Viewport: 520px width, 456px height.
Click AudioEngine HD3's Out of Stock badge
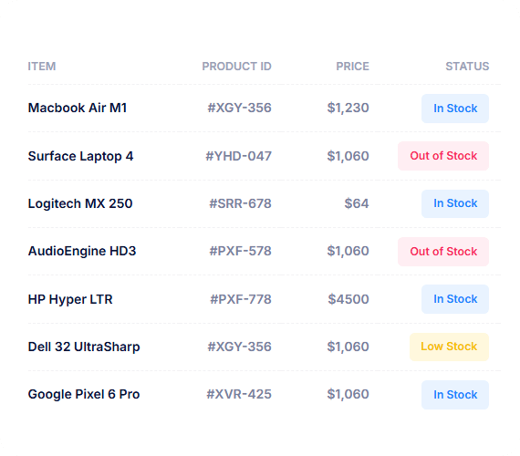tap(443, 252)
